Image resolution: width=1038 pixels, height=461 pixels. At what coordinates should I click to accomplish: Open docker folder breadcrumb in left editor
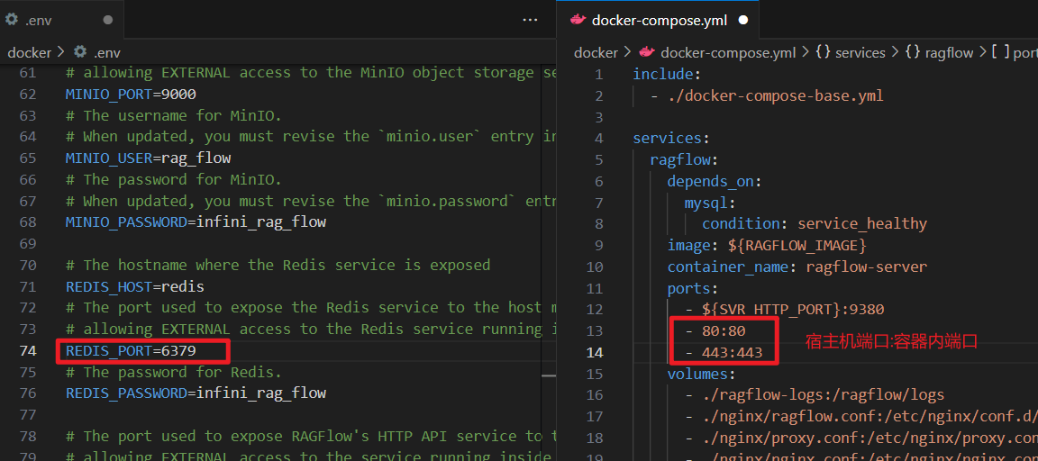click(x=30, y=52)
